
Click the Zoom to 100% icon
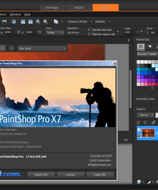(23, 22)
